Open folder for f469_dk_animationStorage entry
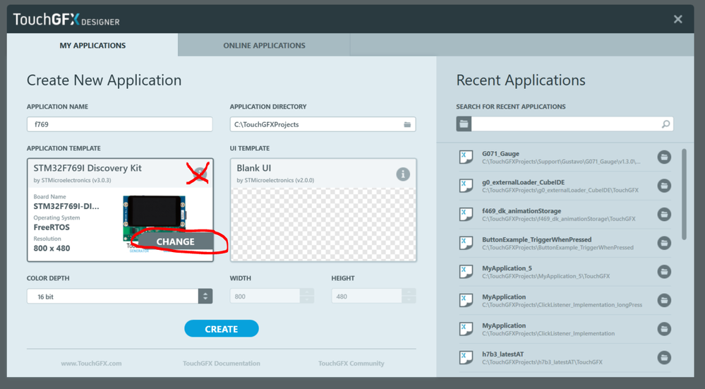 click(664, 214)
